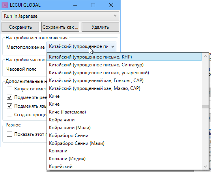
Task: Select Киче (Гватемала) list entry
Action: tap(124, 112)
